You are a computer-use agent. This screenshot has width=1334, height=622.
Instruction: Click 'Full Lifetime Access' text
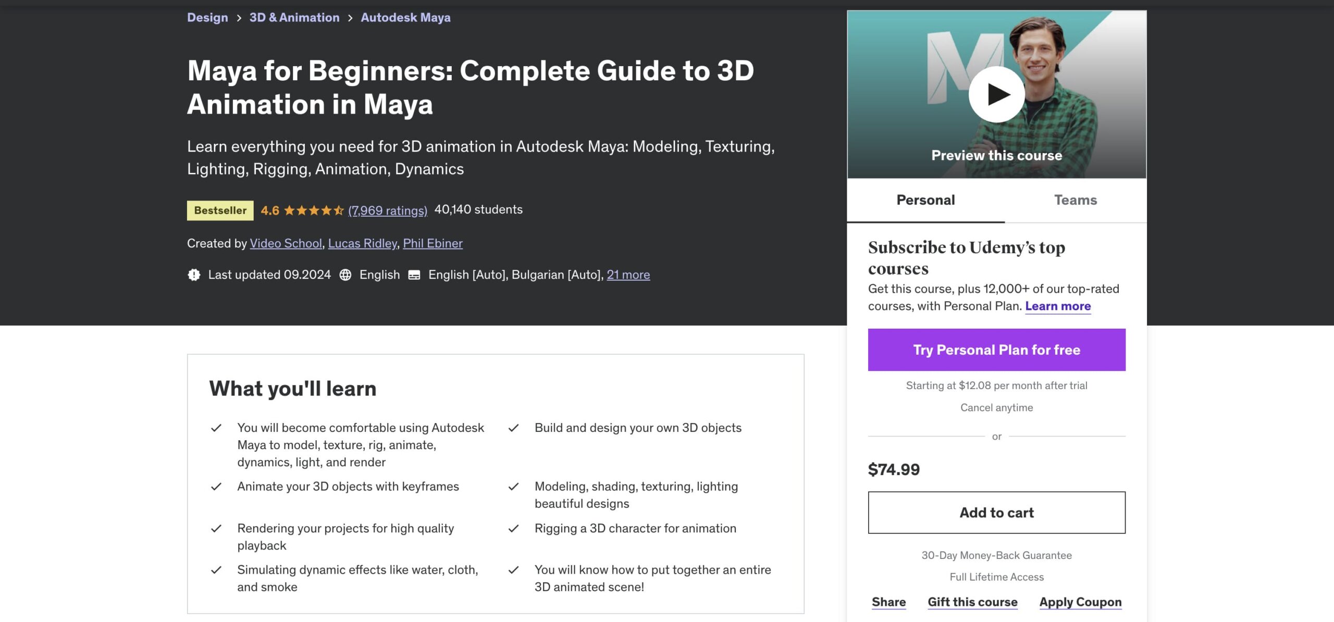[x=996, y=577]
